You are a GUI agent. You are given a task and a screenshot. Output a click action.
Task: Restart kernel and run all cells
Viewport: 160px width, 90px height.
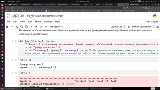(x=46, y=27)
